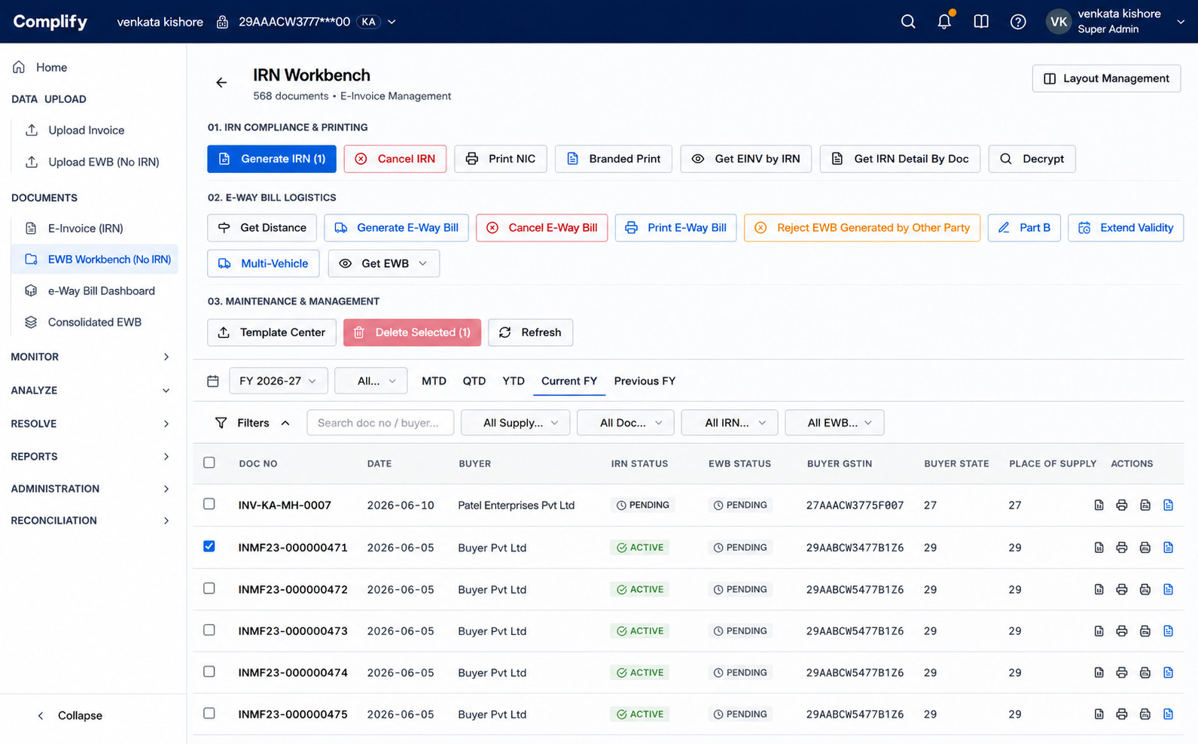Click the print icon for INMF23-000000474
The image size is (1198, 744).
pyautogui.click(x=1122, y=673)
